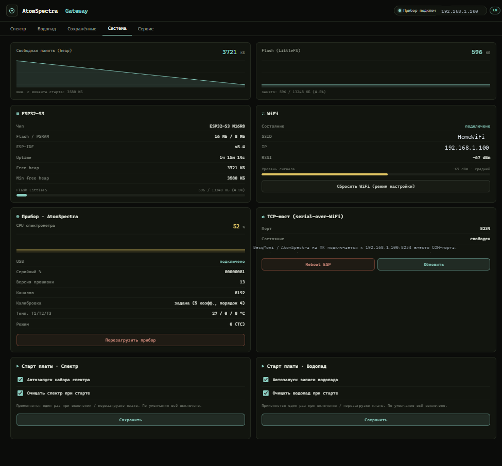Click the Reboot ESP button
This screenshot has height=466, width=502.
318,264
